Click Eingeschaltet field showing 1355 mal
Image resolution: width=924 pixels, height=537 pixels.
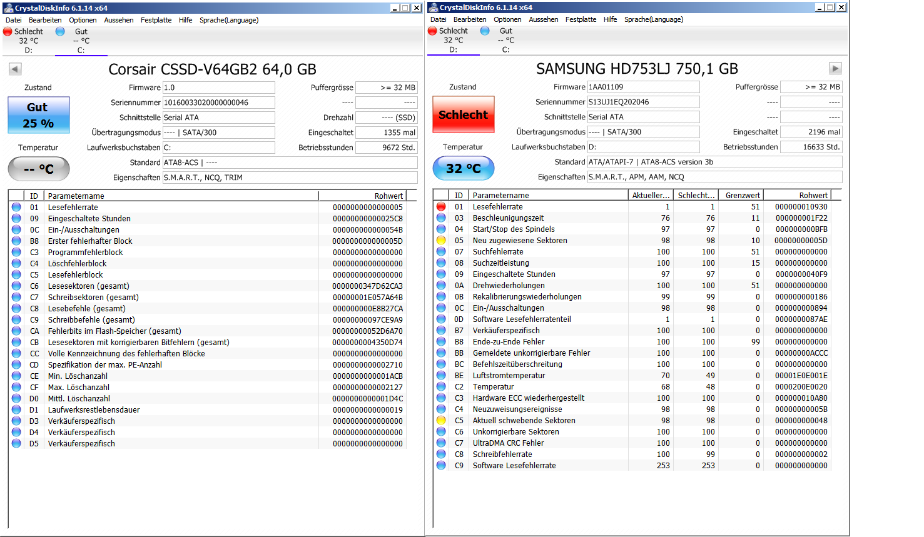pos(387,133)
